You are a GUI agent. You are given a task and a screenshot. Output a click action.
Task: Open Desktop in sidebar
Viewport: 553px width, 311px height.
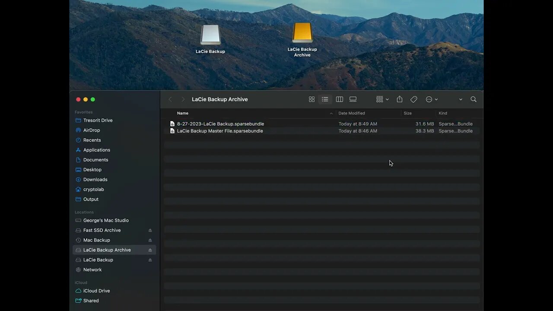(x=92, y=170)
